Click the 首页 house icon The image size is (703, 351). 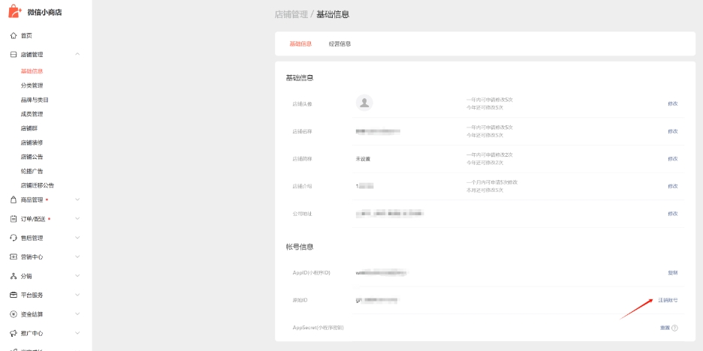pos(13,35)
